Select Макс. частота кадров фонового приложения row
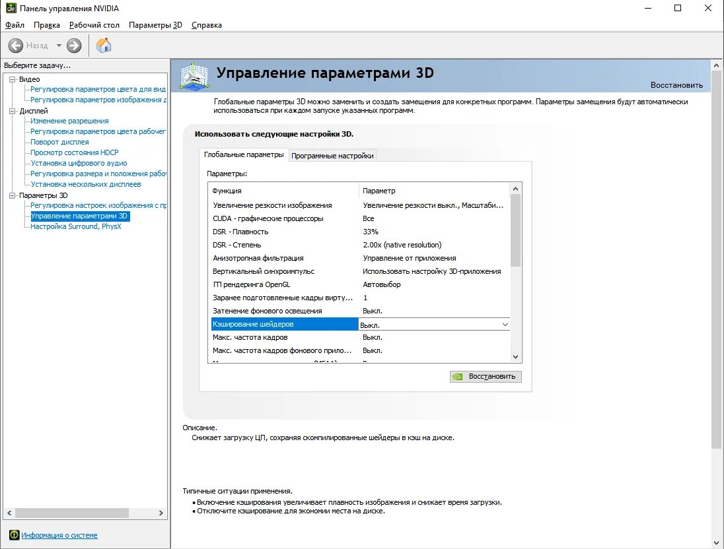 (x=360, y=350)
